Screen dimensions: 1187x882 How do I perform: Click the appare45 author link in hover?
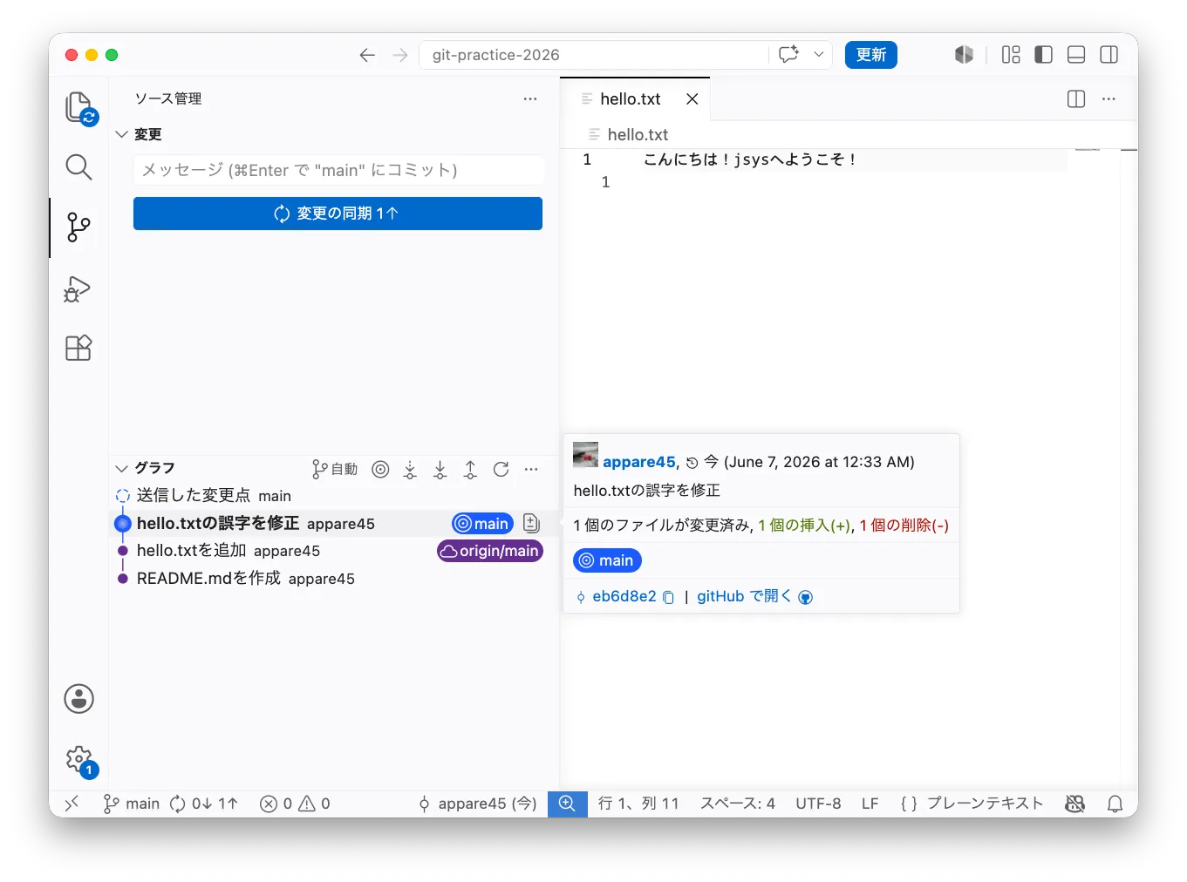pos(639,462)
